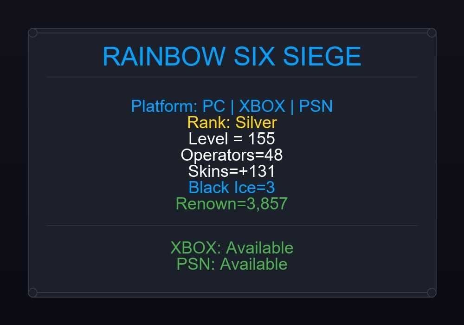Image resolution: width=464 pixels, height=325 pixels.
Task: Click the yellow Rank: Silver text
Action: [232, 123]
